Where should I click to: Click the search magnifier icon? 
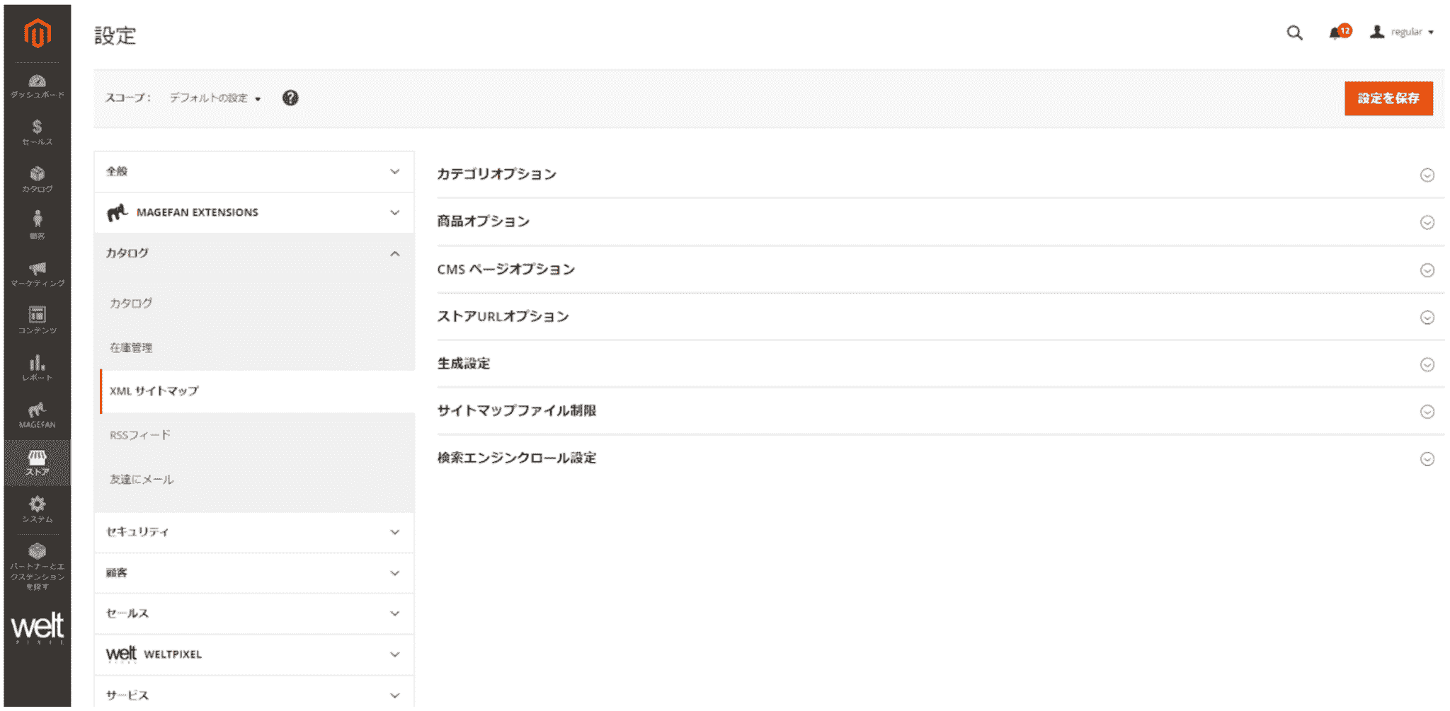[1295, 33]
